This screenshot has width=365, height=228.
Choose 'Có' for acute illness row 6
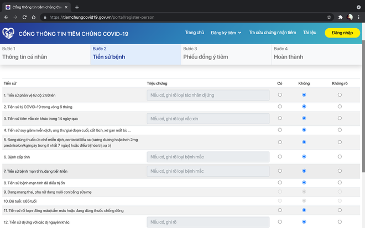(280, 157)
